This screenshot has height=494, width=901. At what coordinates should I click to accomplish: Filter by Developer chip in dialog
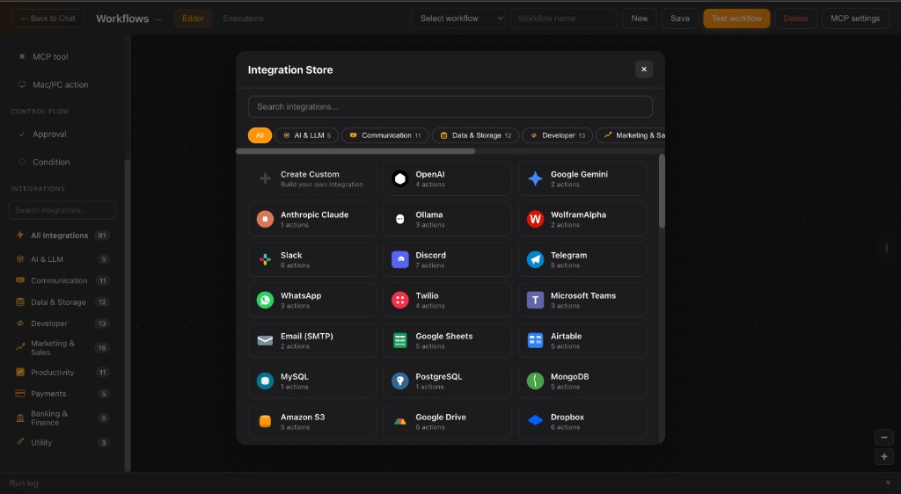tap(557, 135)
